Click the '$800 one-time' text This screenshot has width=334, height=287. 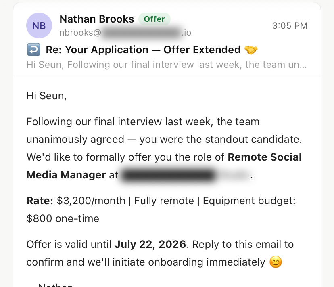(63, 218)
